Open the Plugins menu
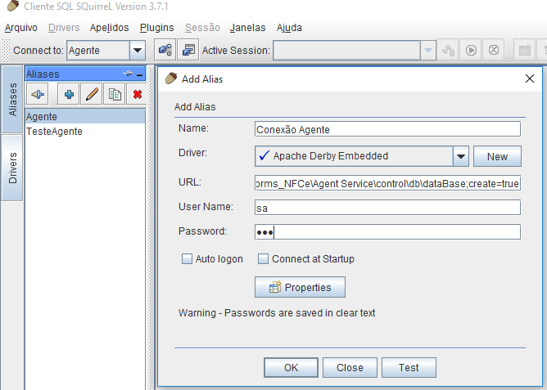 click(x=156, y=28)
